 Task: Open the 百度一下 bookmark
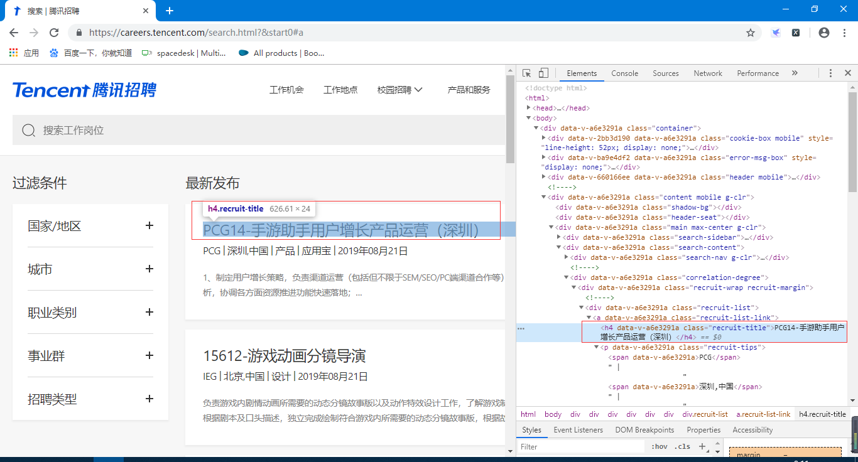coord(90,53)
